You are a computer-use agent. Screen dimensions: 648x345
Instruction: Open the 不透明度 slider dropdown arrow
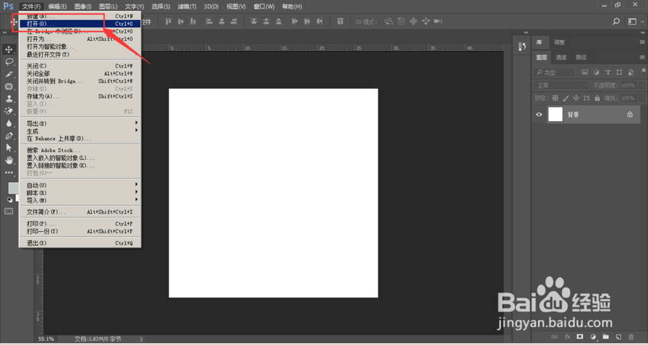click(642, 85)
